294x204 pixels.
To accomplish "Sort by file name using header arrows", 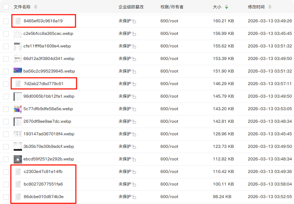I will click(36, 7).
